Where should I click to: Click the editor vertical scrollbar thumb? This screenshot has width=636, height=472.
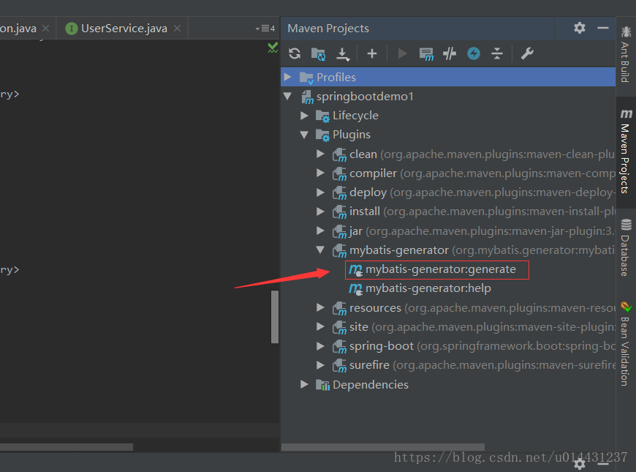coord(275,317)
